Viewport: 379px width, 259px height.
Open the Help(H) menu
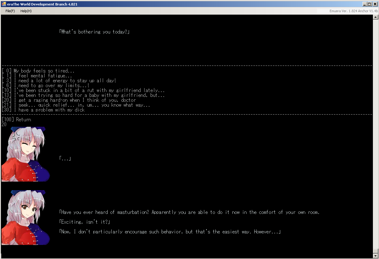[x=26, y=11]
